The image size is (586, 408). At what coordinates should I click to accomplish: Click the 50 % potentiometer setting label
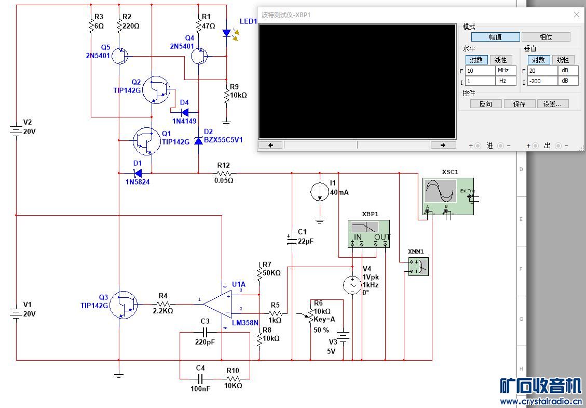click(321, 330)
